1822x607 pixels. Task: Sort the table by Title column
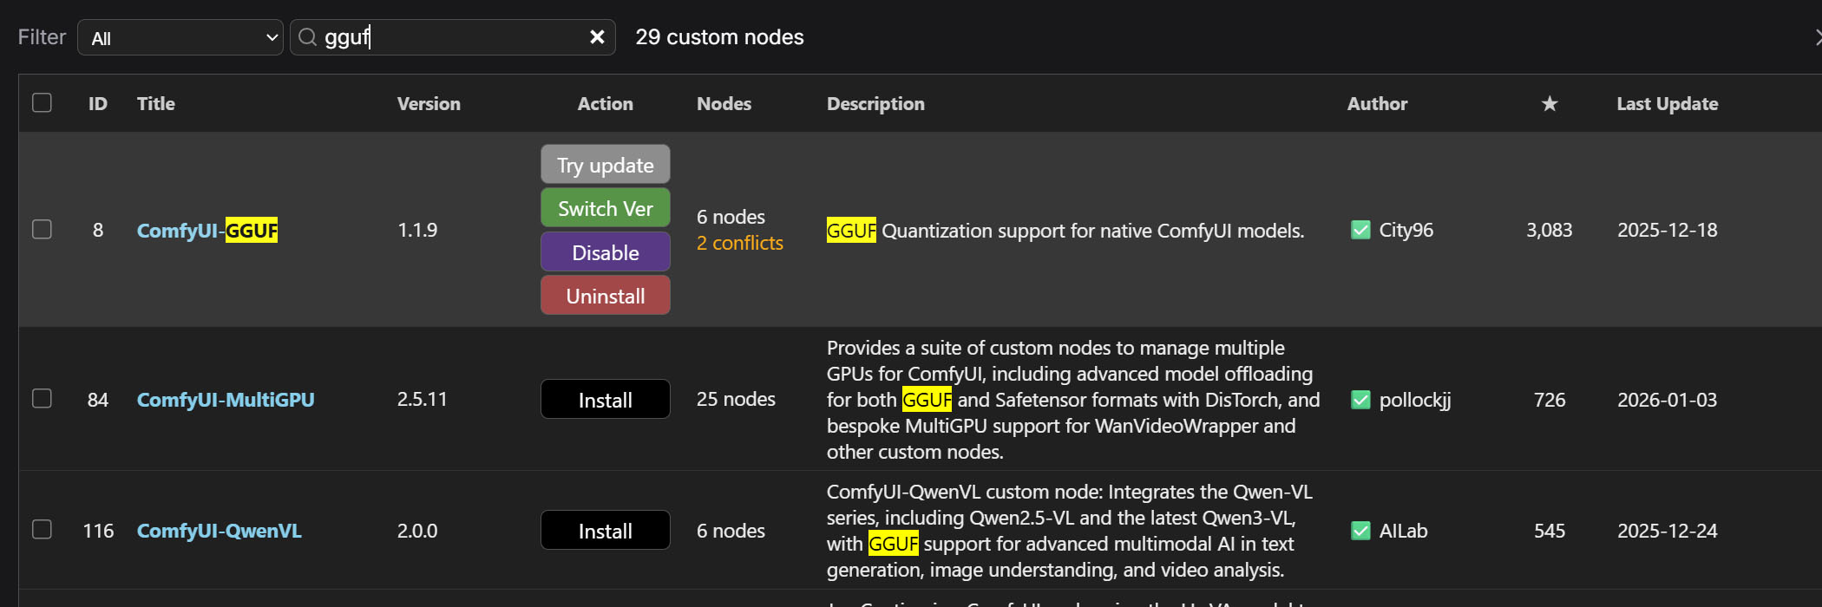pos(156,104)
